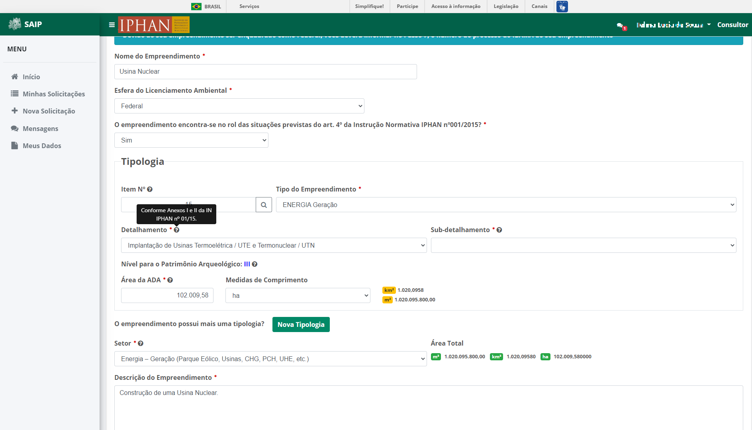This screenshot has width=752, height=430.
Task: Open Minhas Solicitações in sidebar
Action: 54,94
